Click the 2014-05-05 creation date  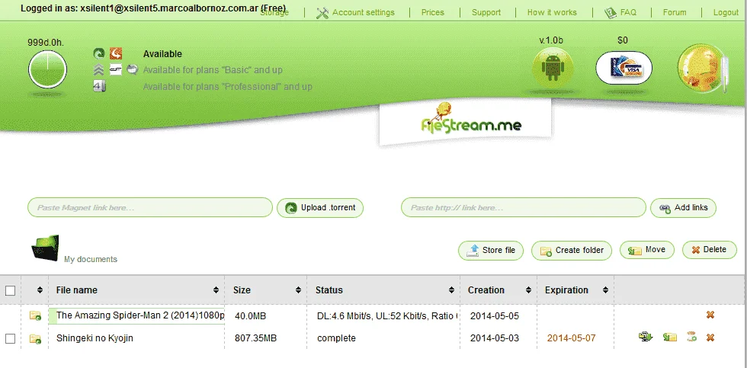pyautogui.click(x=495, y=316)
